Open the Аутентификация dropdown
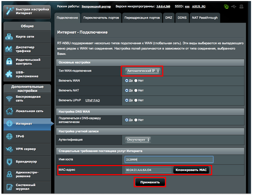 (138, 140)
